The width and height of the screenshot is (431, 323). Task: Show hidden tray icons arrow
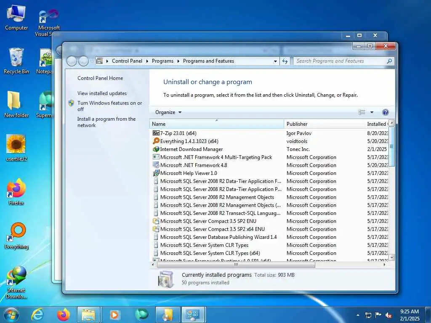[358, 315]
